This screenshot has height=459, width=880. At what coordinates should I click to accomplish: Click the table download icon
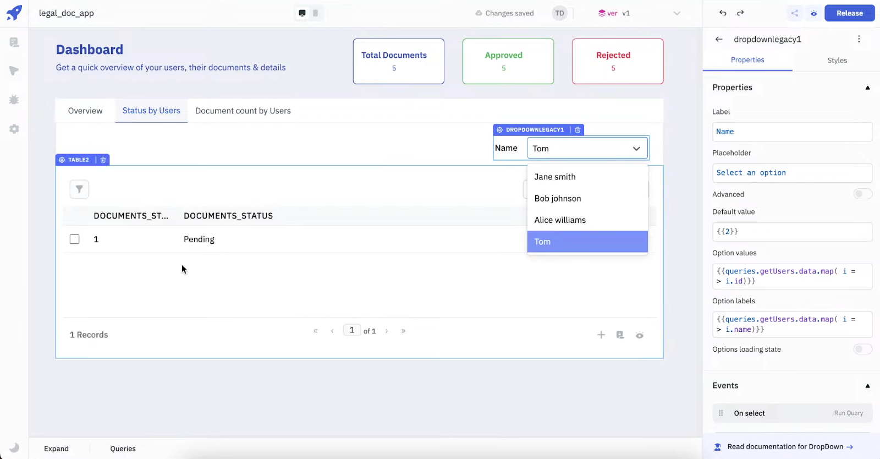[x=620, y=335]
